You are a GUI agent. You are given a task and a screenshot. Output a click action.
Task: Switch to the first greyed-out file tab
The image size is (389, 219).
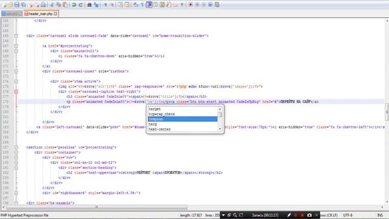coord(12,14)
